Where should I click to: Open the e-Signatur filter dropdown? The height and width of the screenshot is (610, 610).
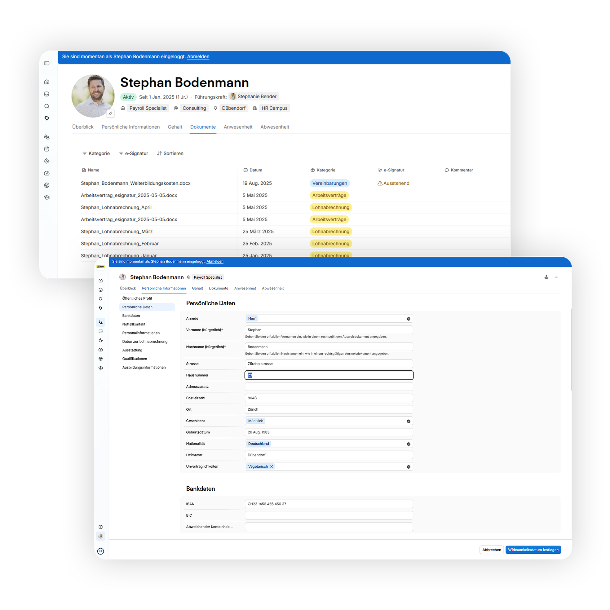(x=133, y=153)
